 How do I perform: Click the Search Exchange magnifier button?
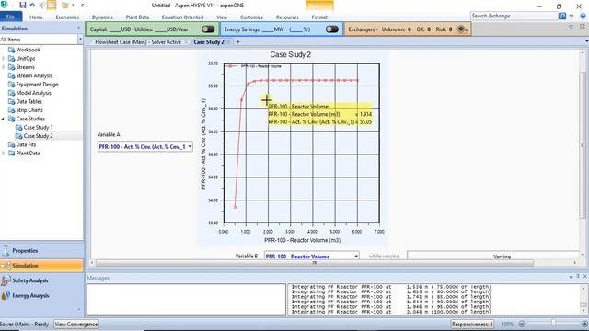(562, 16)
